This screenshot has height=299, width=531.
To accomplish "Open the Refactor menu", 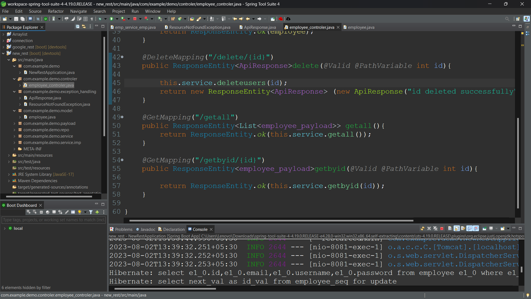I will 56,11.
